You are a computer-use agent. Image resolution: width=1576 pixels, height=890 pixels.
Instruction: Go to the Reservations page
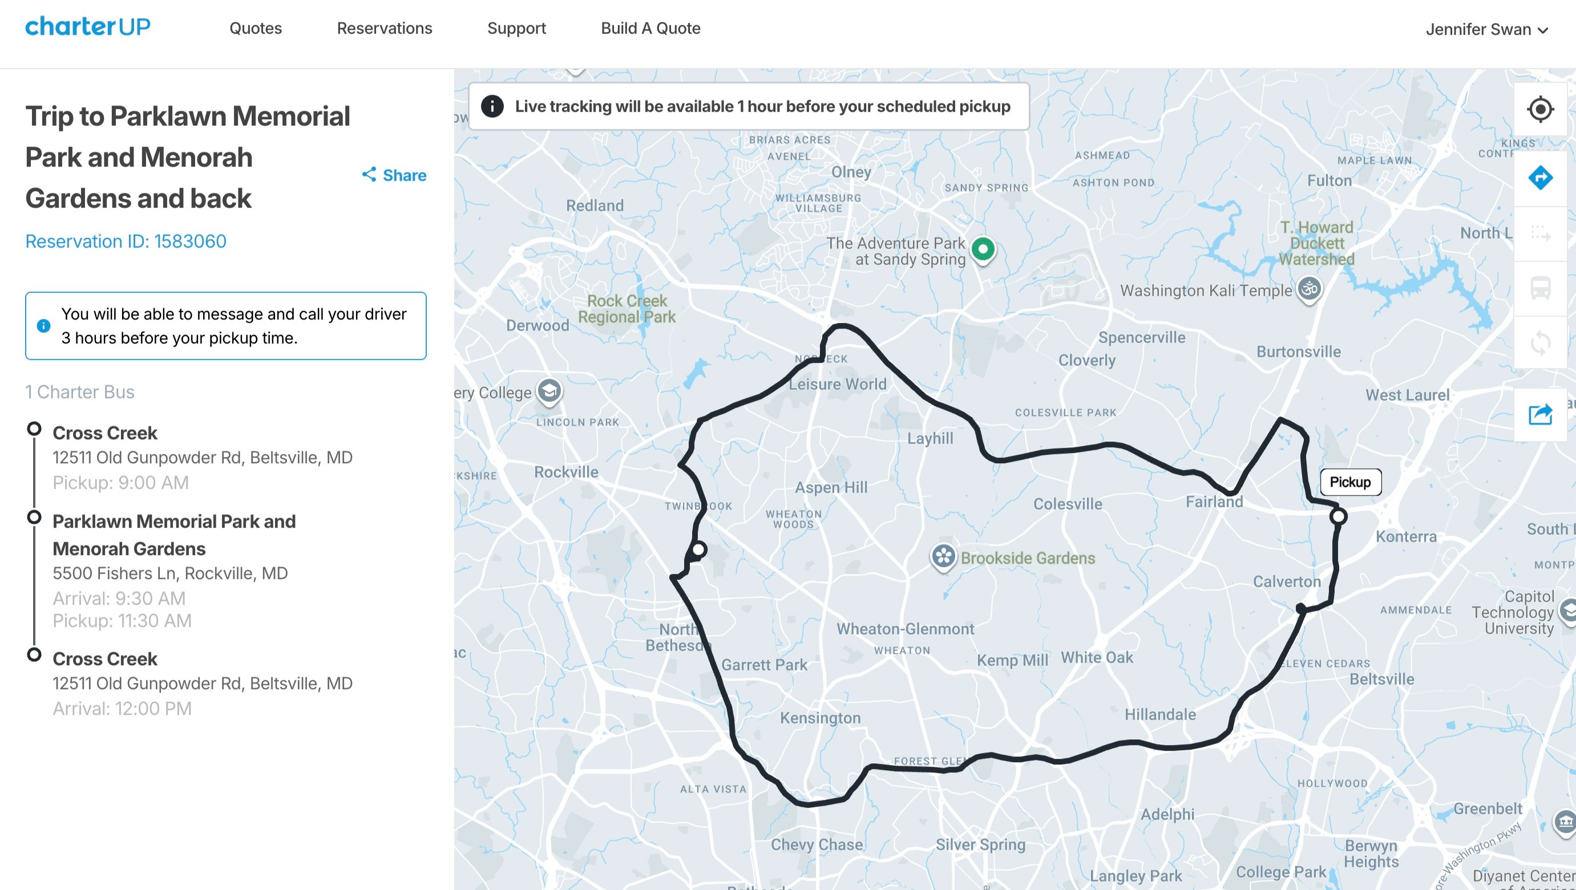pos(384,28)
